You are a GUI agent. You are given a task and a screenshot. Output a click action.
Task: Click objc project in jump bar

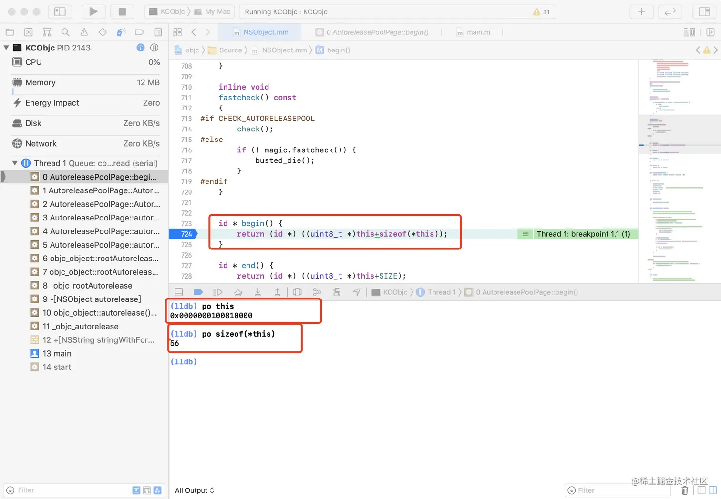[187, 50]
